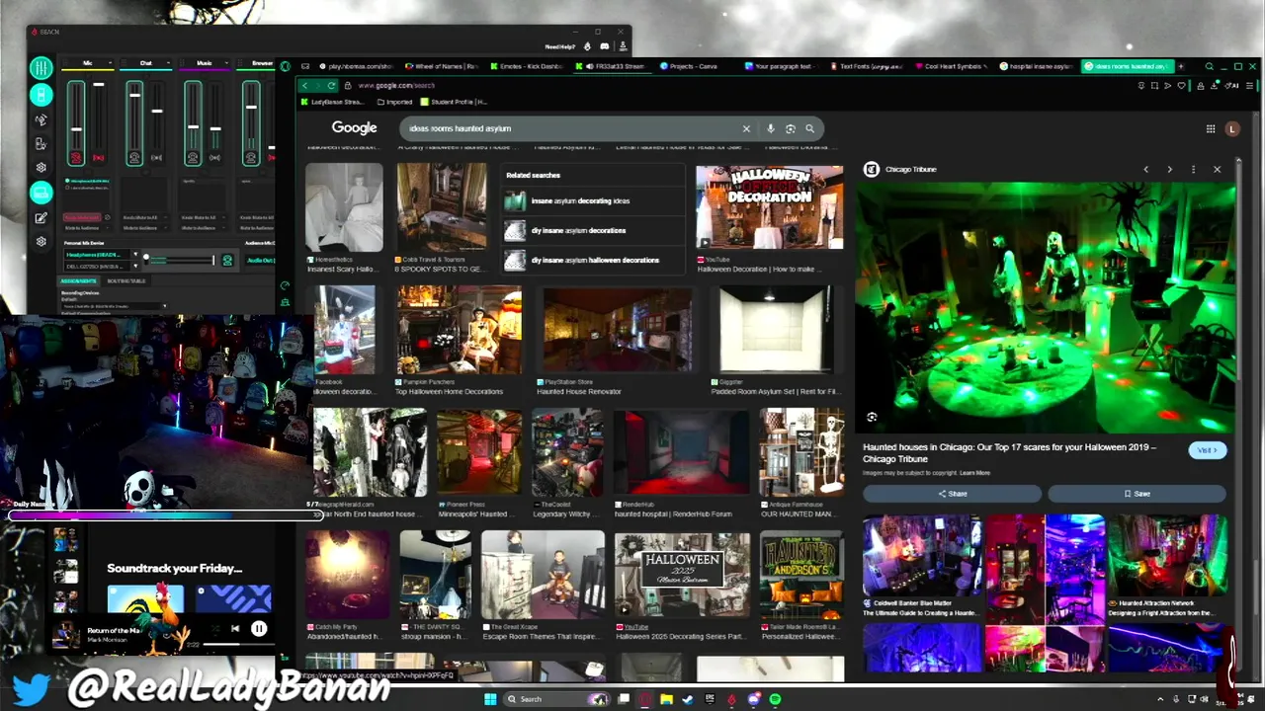Expand the Mic channel dropdown
The height and width of the screenshot is (711, 1265).
coord(109,63)
